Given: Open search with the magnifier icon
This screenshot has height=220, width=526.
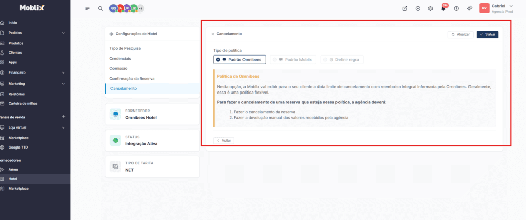Looking at the screenshot, I should pyautogui.click(x=100, y=8).
